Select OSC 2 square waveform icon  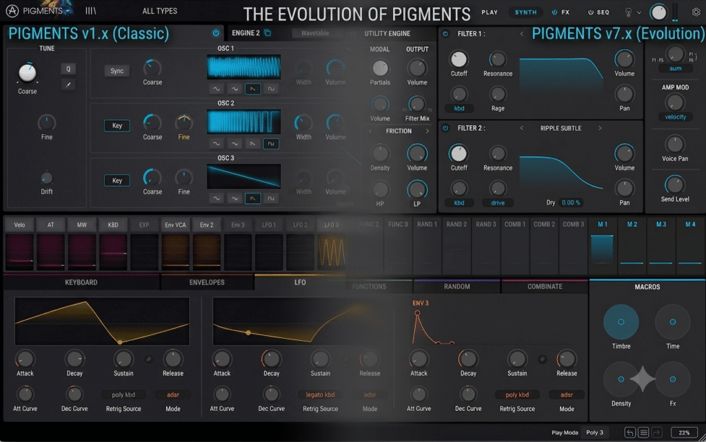[270, 144]
